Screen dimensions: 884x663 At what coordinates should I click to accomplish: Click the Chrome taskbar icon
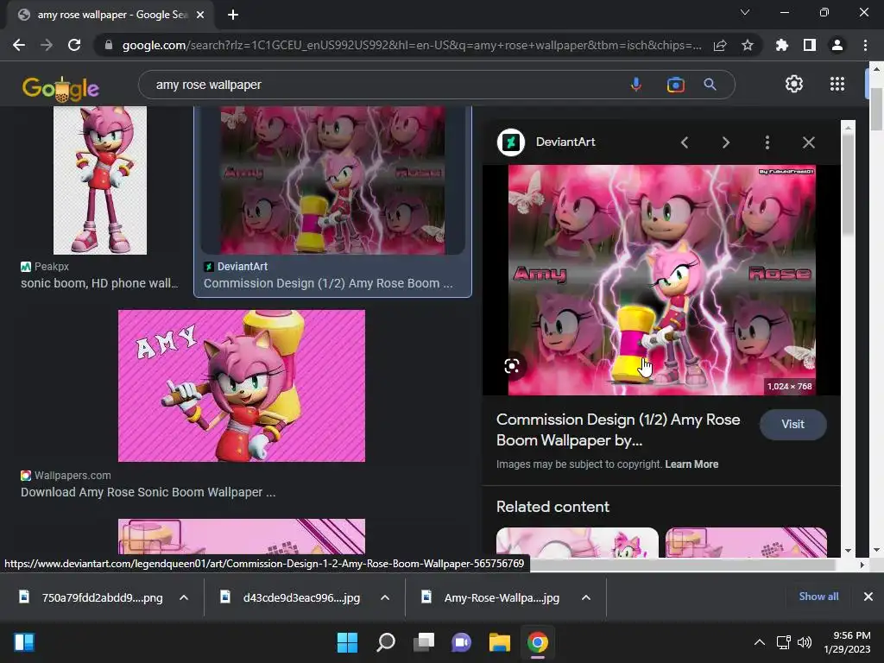pyautogui.click(x=538, y=642)
